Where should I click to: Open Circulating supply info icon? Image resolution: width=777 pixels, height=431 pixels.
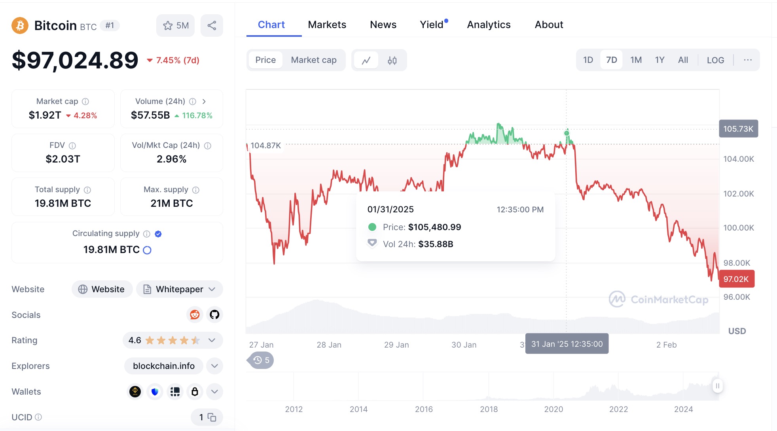pyautogui.click(x=147, y=234)
